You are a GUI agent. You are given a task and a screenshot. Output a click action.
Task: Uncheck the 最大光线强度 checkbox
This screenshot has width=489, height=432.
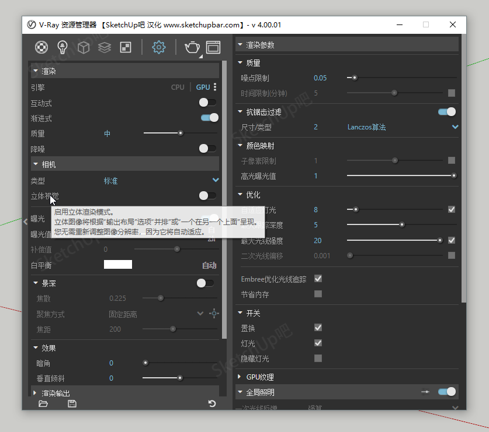(x=452, y=240)
